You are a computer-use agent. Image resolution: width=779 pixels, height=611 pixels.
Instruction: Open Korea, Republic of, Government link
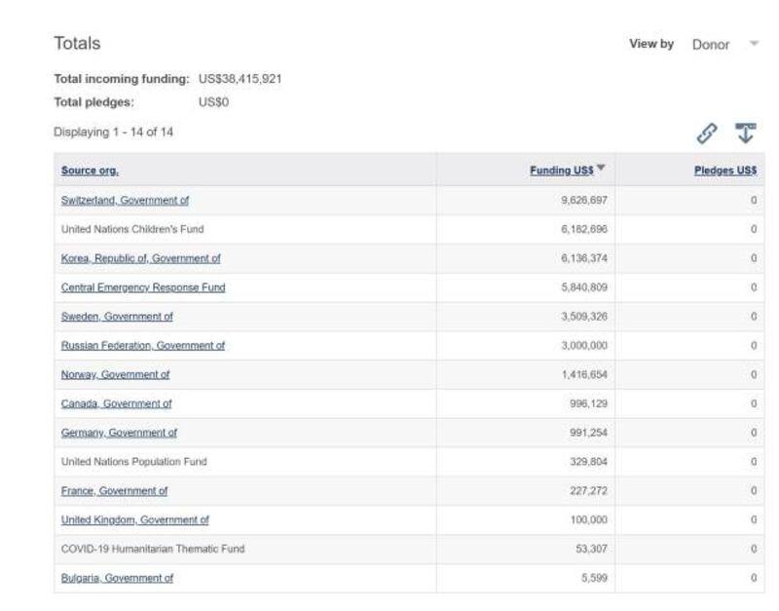tap(140, 258)
